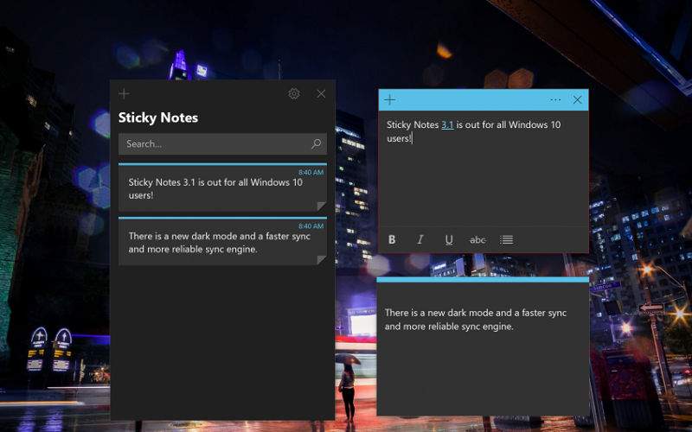Screen dimensions: 692x432
Task: Open Sticky Notes settings gear
Action: click(294, 93)
